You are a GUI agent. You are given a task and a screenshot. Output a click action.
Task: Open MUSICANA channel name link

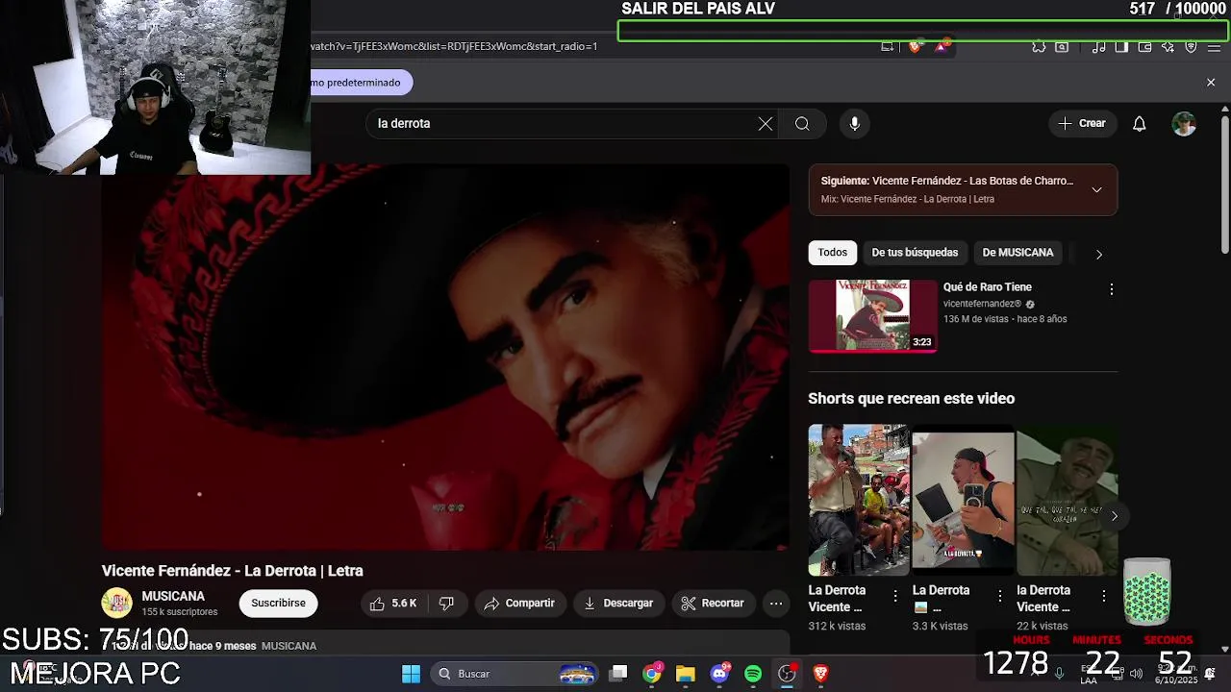pos(173,596)
